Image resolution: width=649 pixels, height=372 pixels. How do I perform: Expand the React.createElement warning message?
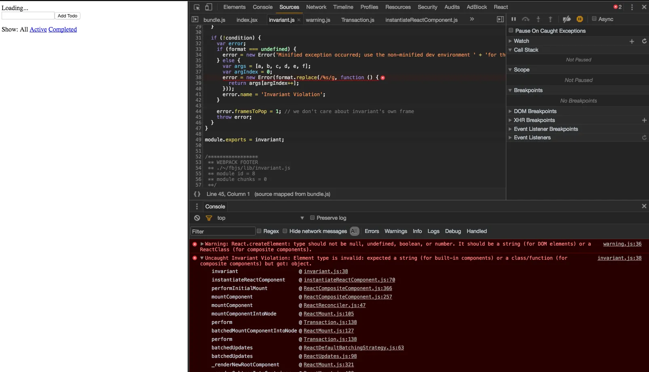tap(202, 244)
